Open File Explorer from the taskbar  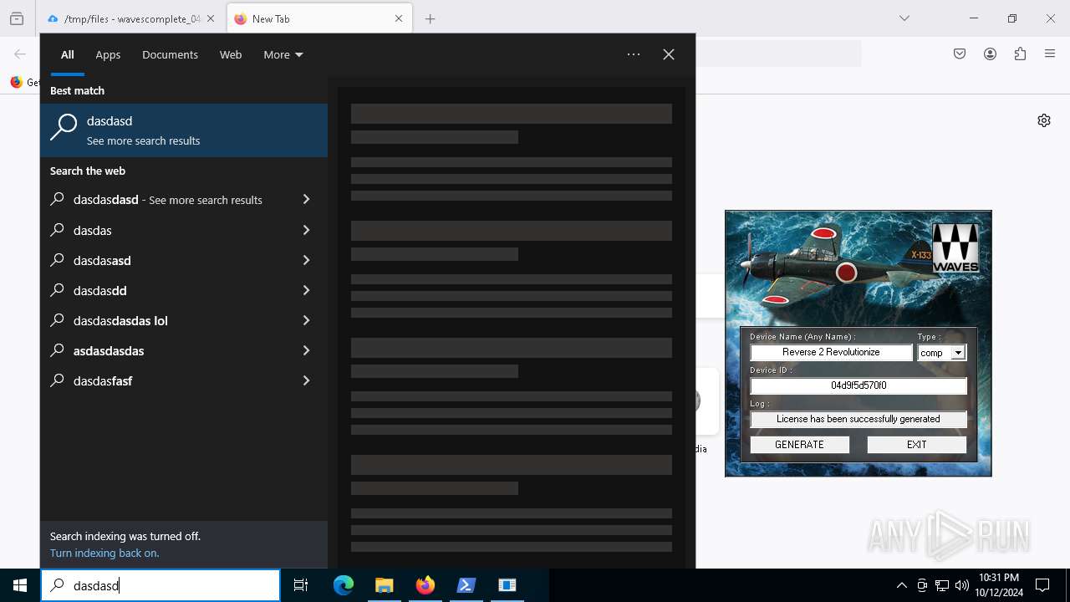click(x=384, y=585)
